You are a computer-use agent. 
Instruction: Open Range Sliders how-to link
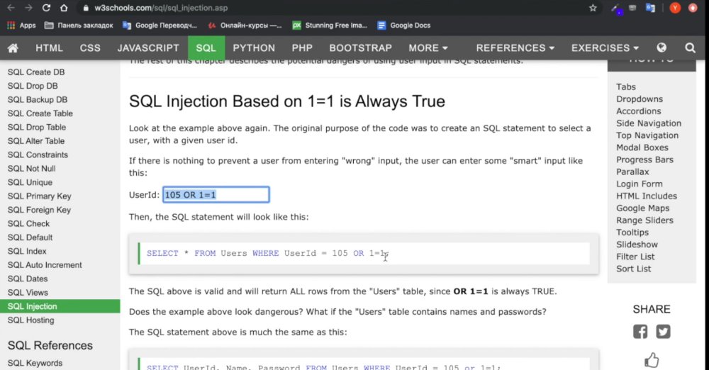644,220
